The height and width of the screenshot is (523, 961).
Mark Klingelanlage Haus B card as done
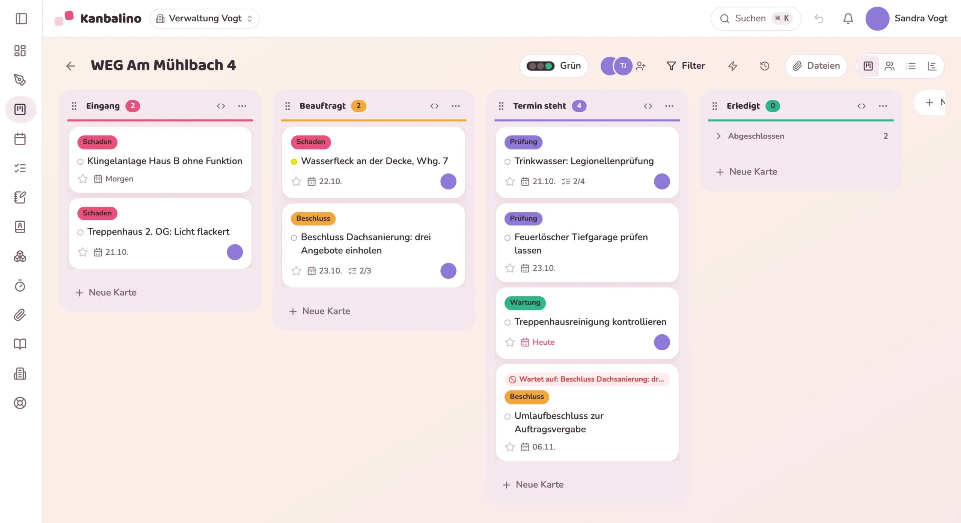pyautogui.click(x=80, y=162)
